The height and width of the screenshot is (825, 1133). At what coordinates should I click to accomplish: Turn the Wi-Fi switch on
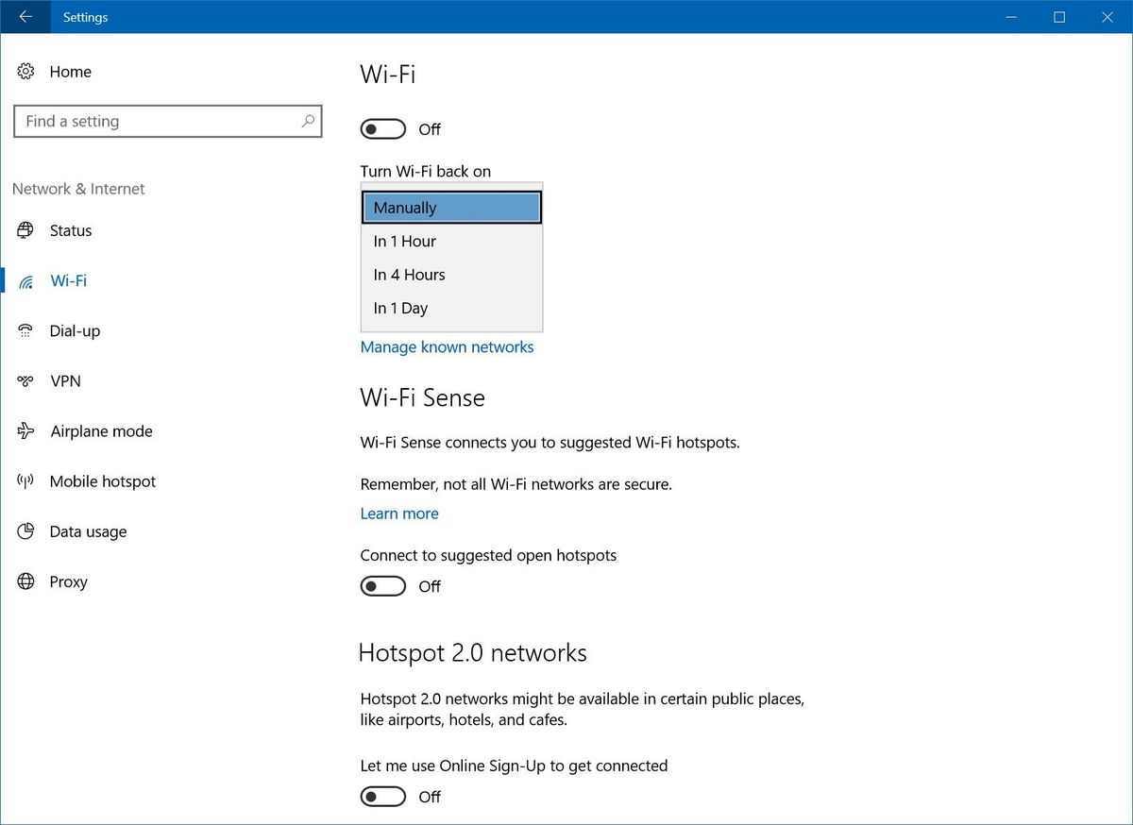382,128
